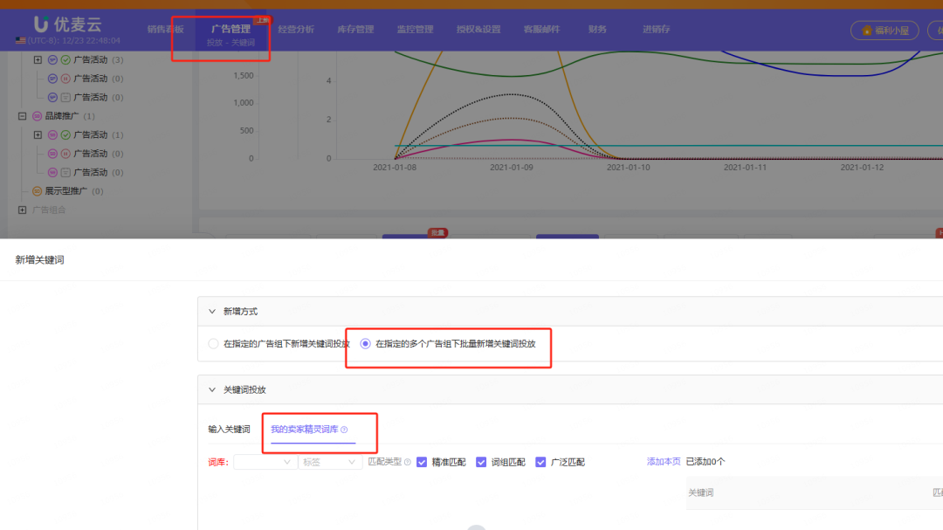Click the UTC-8 12/23 22:48:04 time text
943x530 pixels.
[x=74, y=41]
